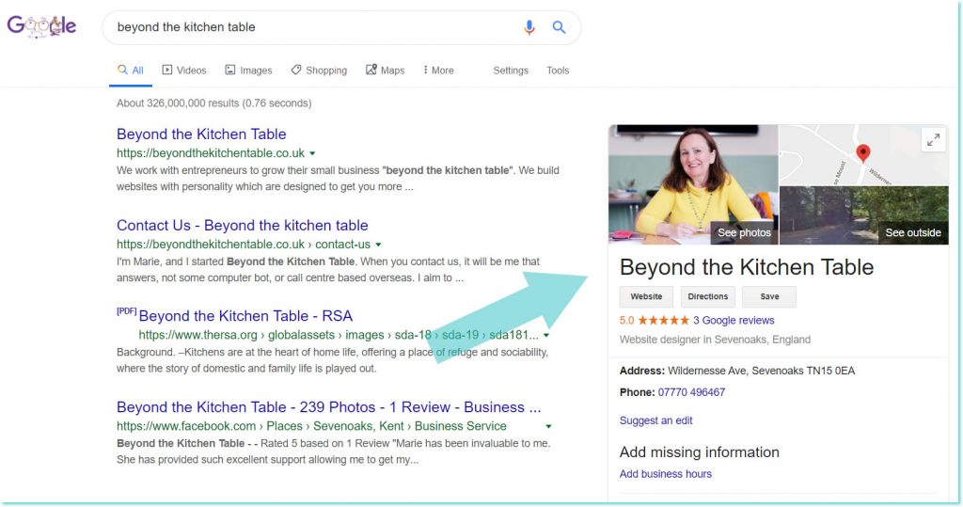The height and width of the screenshot is (507, 963).
Task: Switch to the Images search tab
Action: (x=248, y=71)
